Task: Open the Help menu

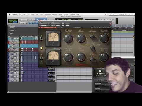Action: point(78,14)
